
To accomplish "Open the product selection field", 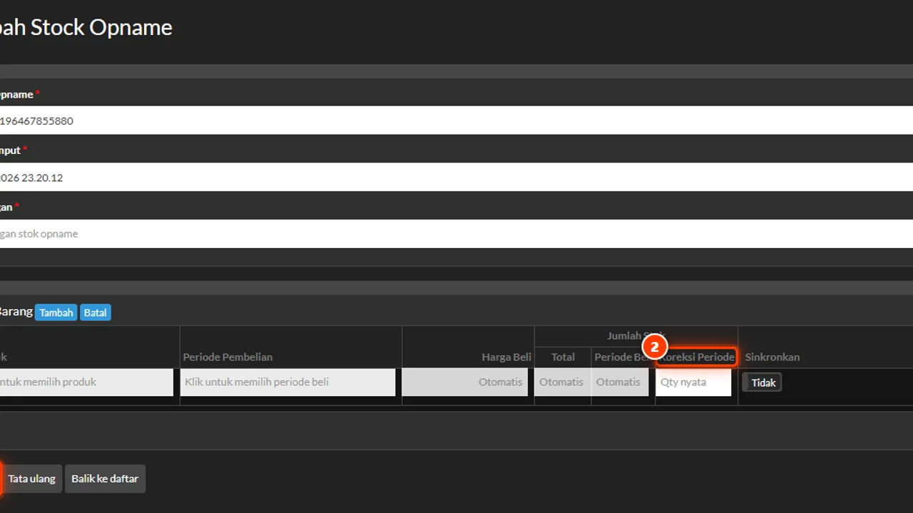I will pos(86,382).
